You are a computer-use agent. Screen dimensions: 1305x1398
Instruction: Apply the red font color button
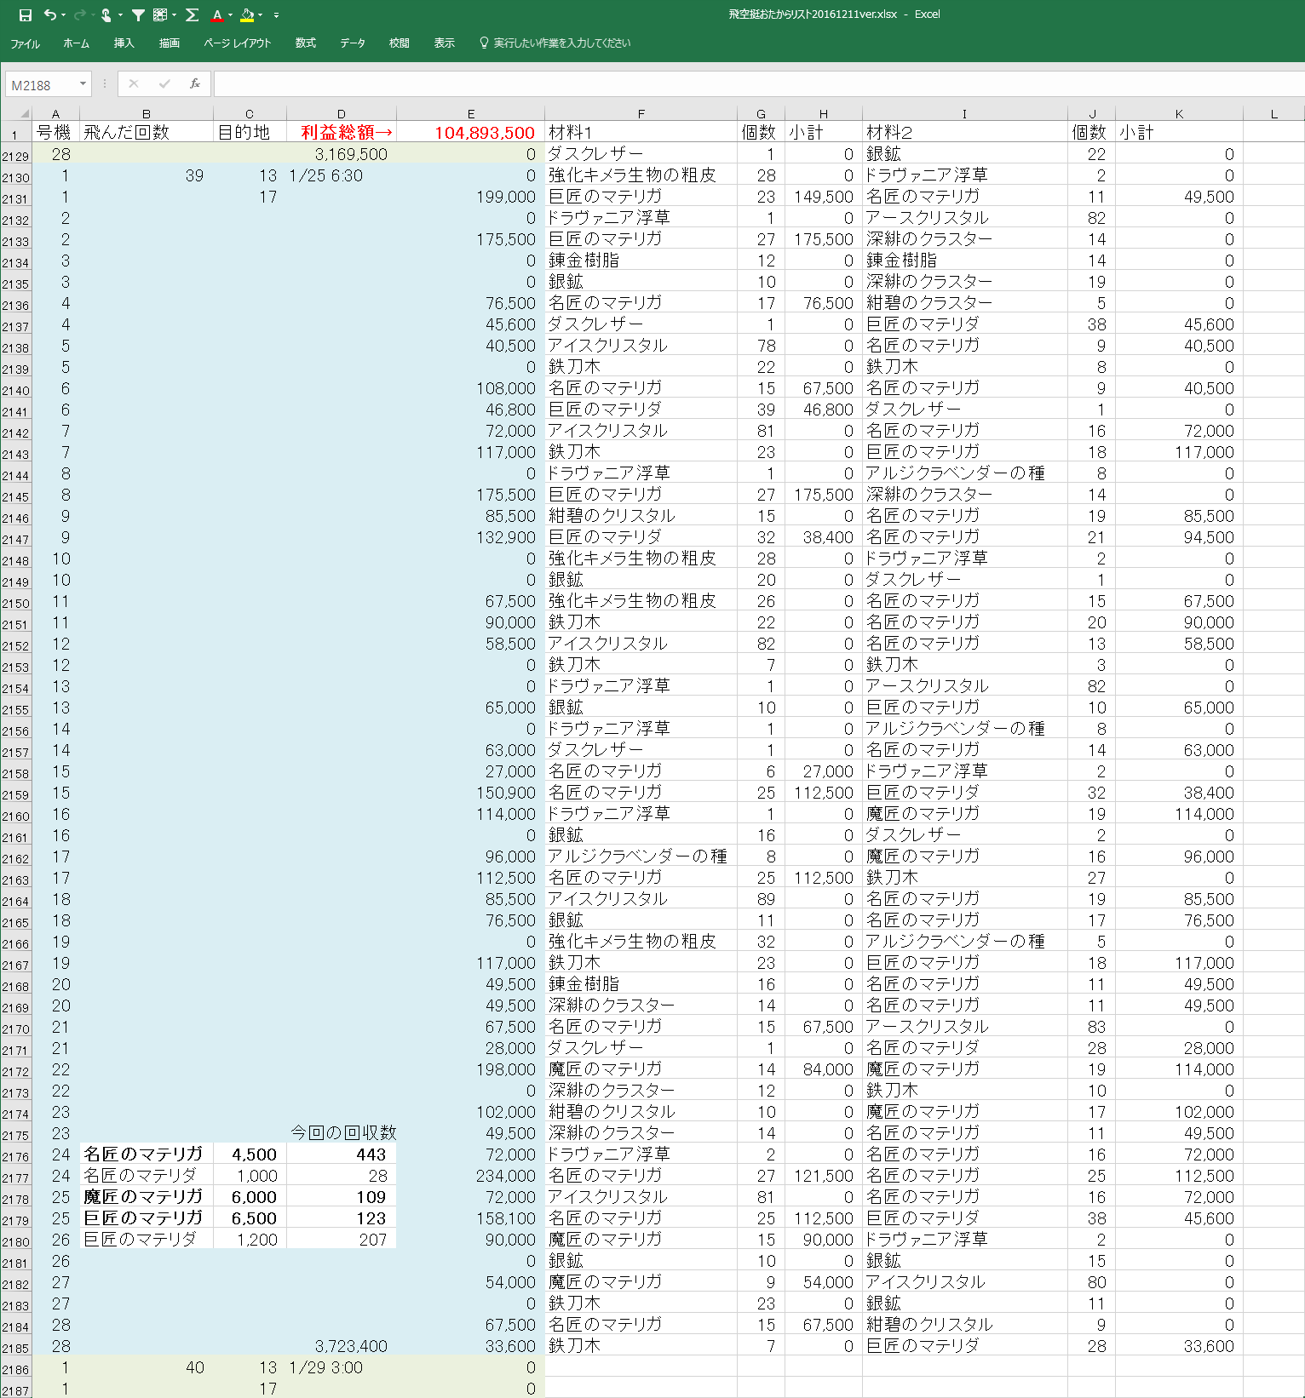coord(217,14)
